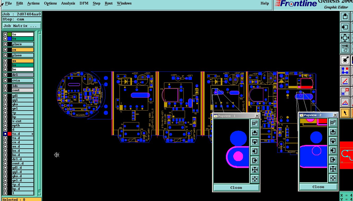Screen dimensions: 353x201
Task: Toggle display checkbox for layer cs
Action: click(5, 50)
